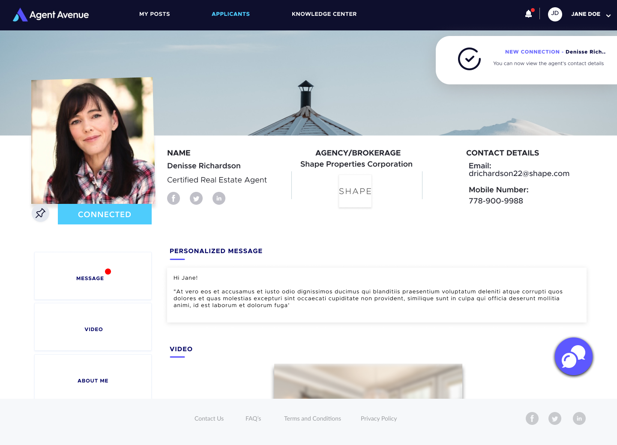
Task: Click the JD avatar circle
Action: [555, 14]
